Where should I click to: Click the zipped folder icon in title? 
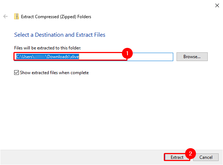(x=16, y=16)
